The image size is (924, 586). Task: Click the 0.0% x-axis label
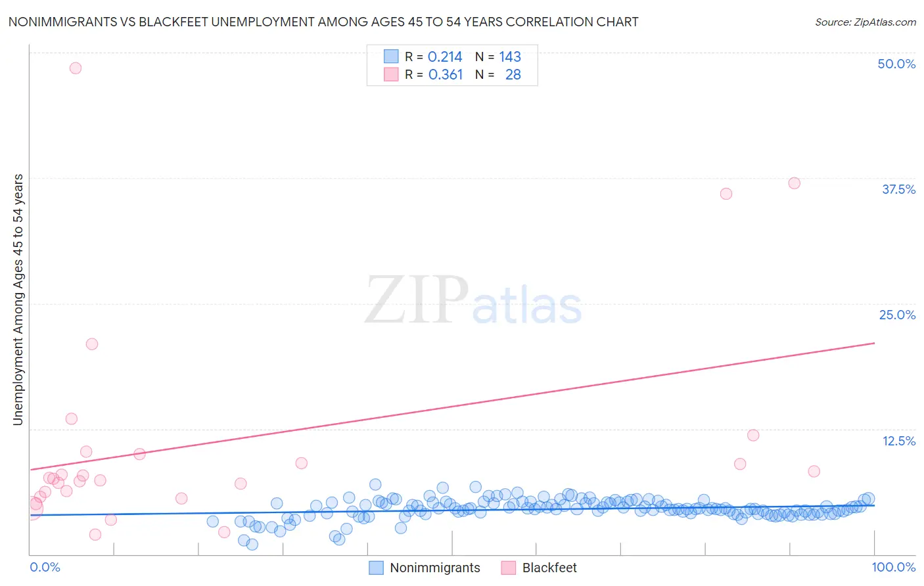point(45,567)
